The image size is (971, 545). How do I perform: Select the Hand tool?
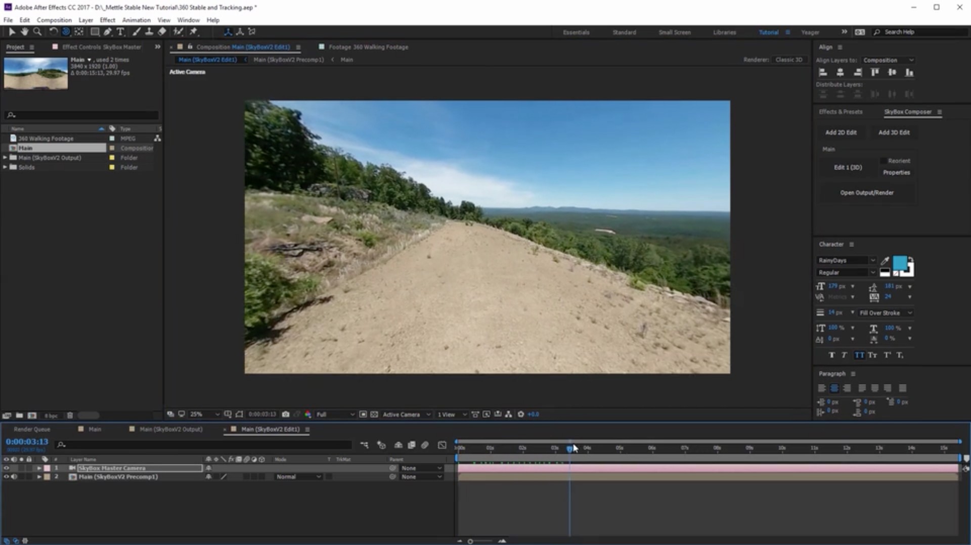pos(24,31)
